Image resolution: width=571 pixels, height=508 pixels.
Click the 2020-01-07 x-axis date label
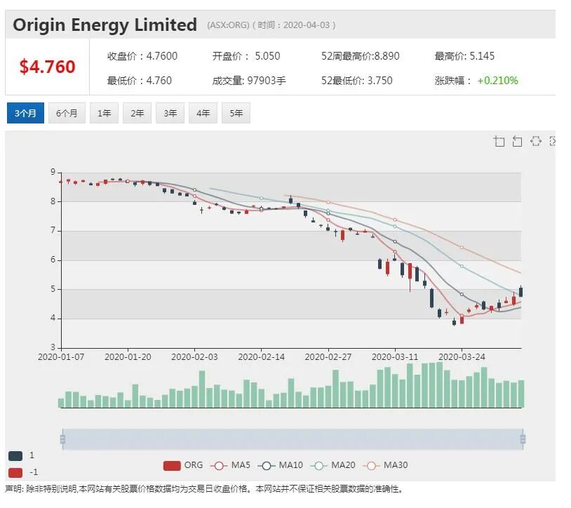[61, 357]
